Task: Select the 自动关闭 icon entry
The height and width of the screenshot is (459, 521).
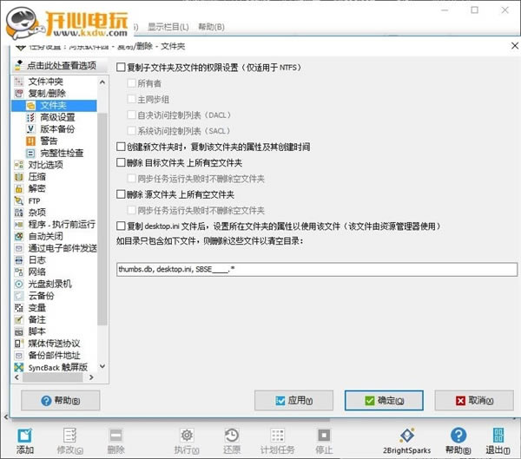Action: (x=19, y=237)
